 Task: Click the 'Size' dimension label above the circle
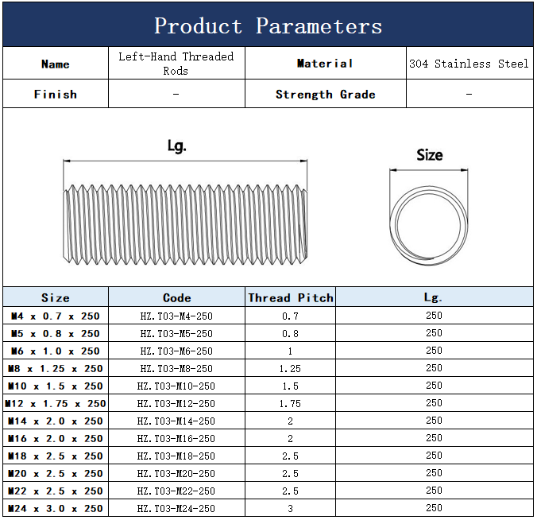coord(430,155)
